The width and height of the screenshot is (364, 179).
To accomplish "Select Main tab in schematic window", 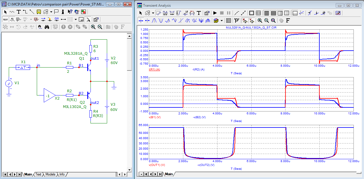I will pos(28,174).
